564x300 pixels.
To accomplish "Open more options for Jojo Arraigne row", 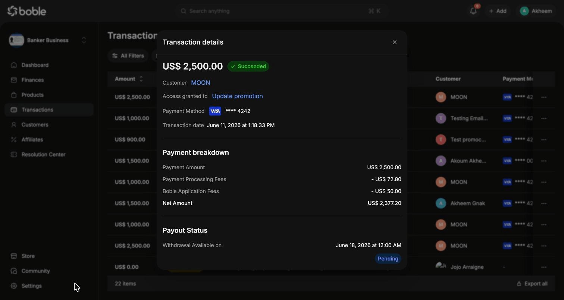I will [x=544, y=267].
